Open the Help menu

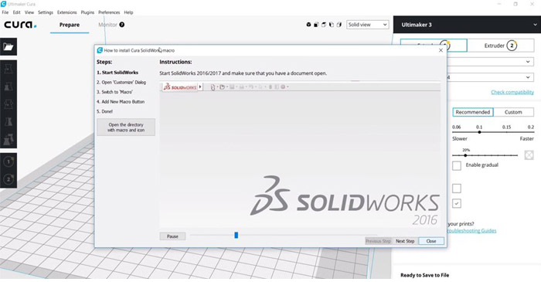pyautogui.click(x=128, y=12)
